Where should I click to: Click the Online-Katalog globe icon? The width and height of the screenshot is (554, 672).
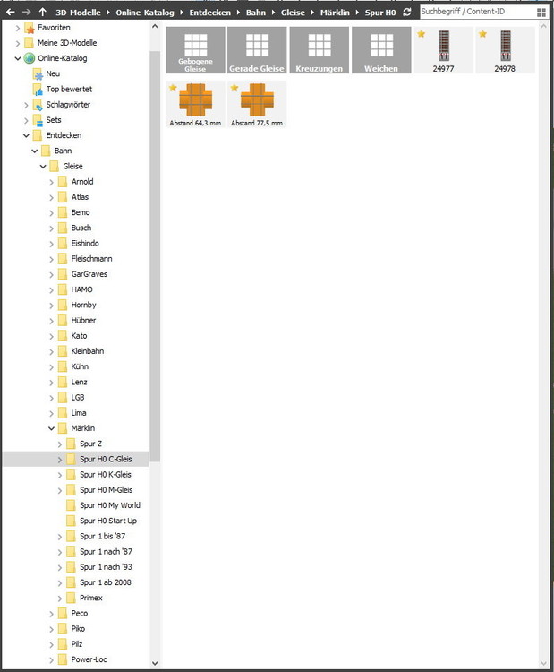pos(30,58)
